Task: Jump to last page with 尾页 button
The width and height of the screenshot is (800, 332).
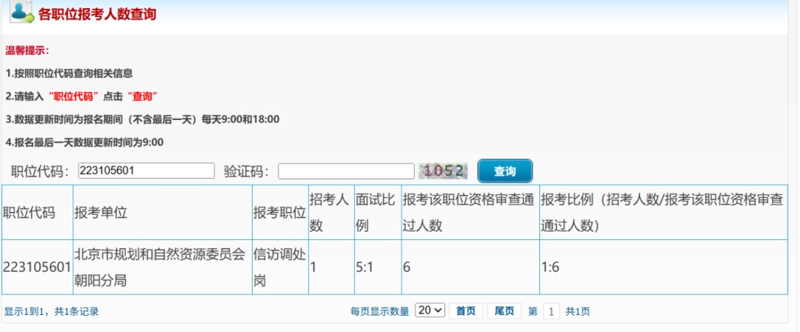Action: (504, 311)
